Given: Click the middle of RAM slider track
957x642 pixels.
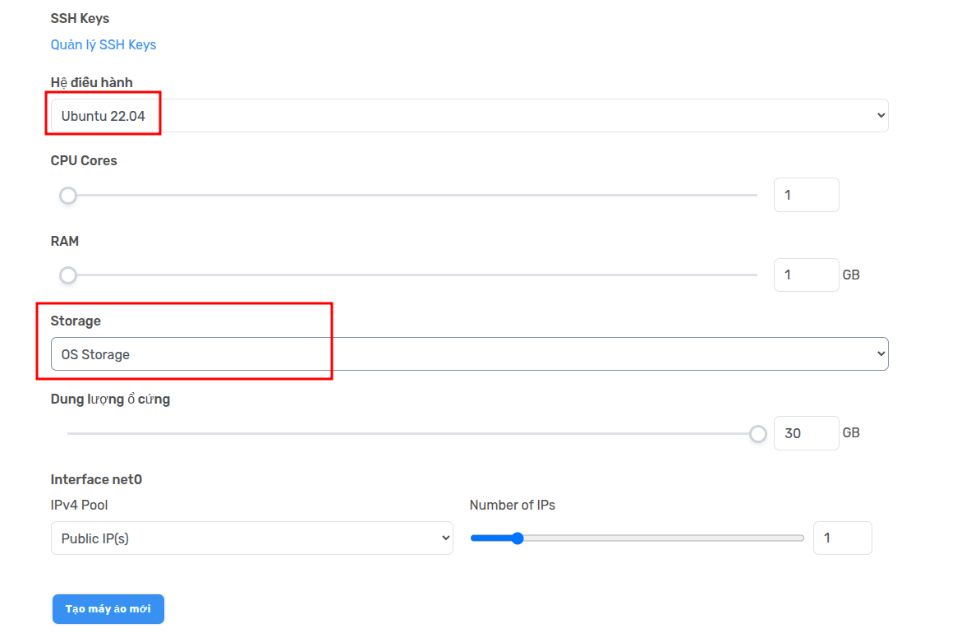Looking at the screenshot, I should click(x=412, y=275).
